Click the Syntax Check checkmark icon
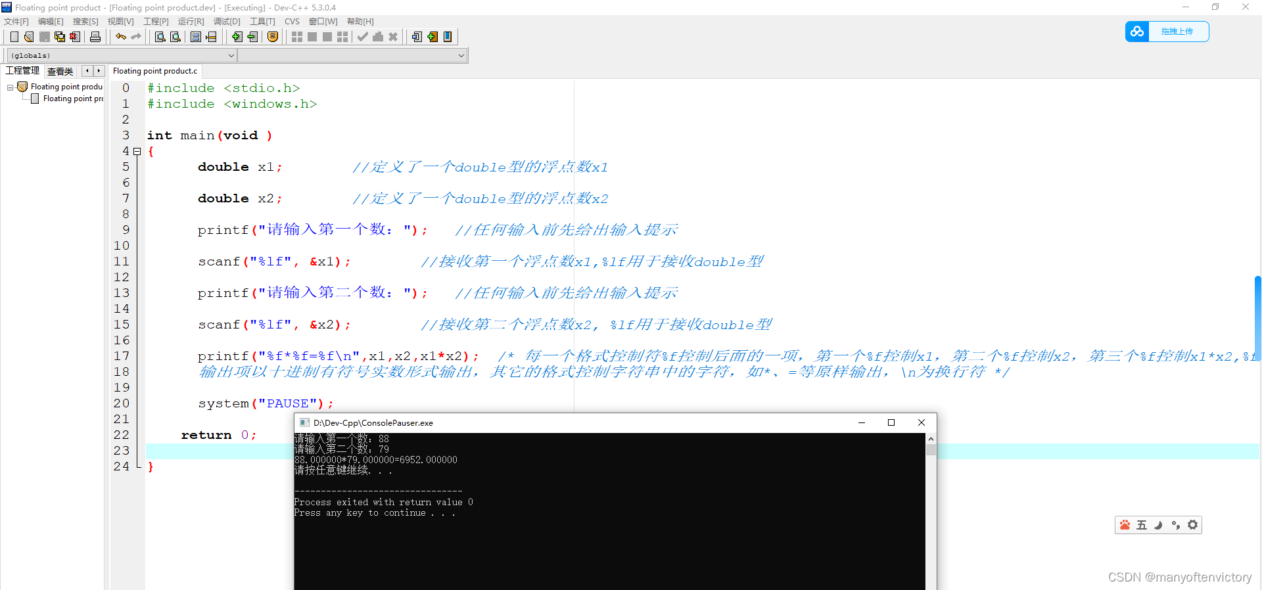 point(363,37)
